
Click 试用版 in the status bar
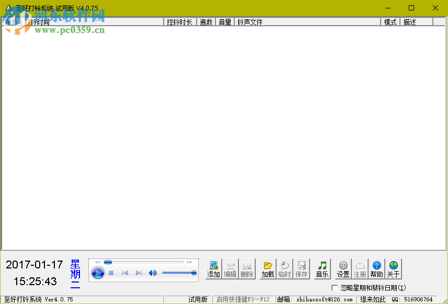198,299
